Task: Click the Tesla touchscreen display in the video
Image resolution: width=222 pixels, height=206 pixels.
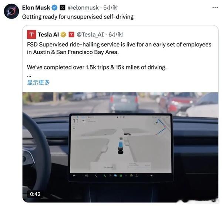Action: click(121, 147)
